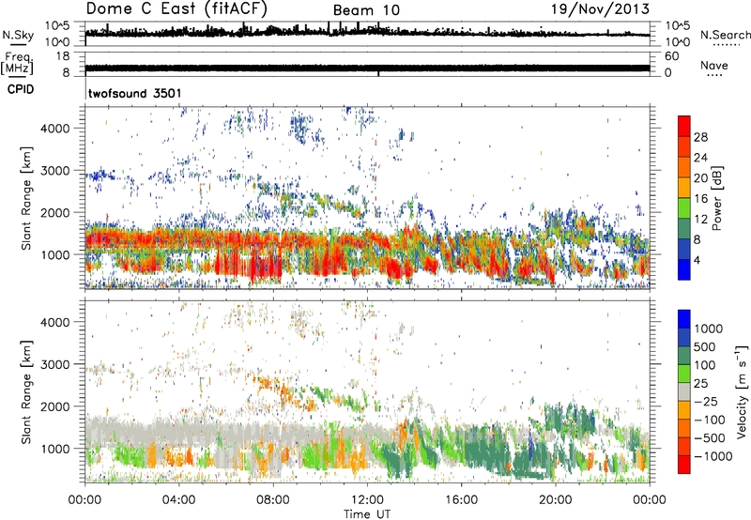Click the "Velocity [m s-1]" colorbar title

(742, 391)
